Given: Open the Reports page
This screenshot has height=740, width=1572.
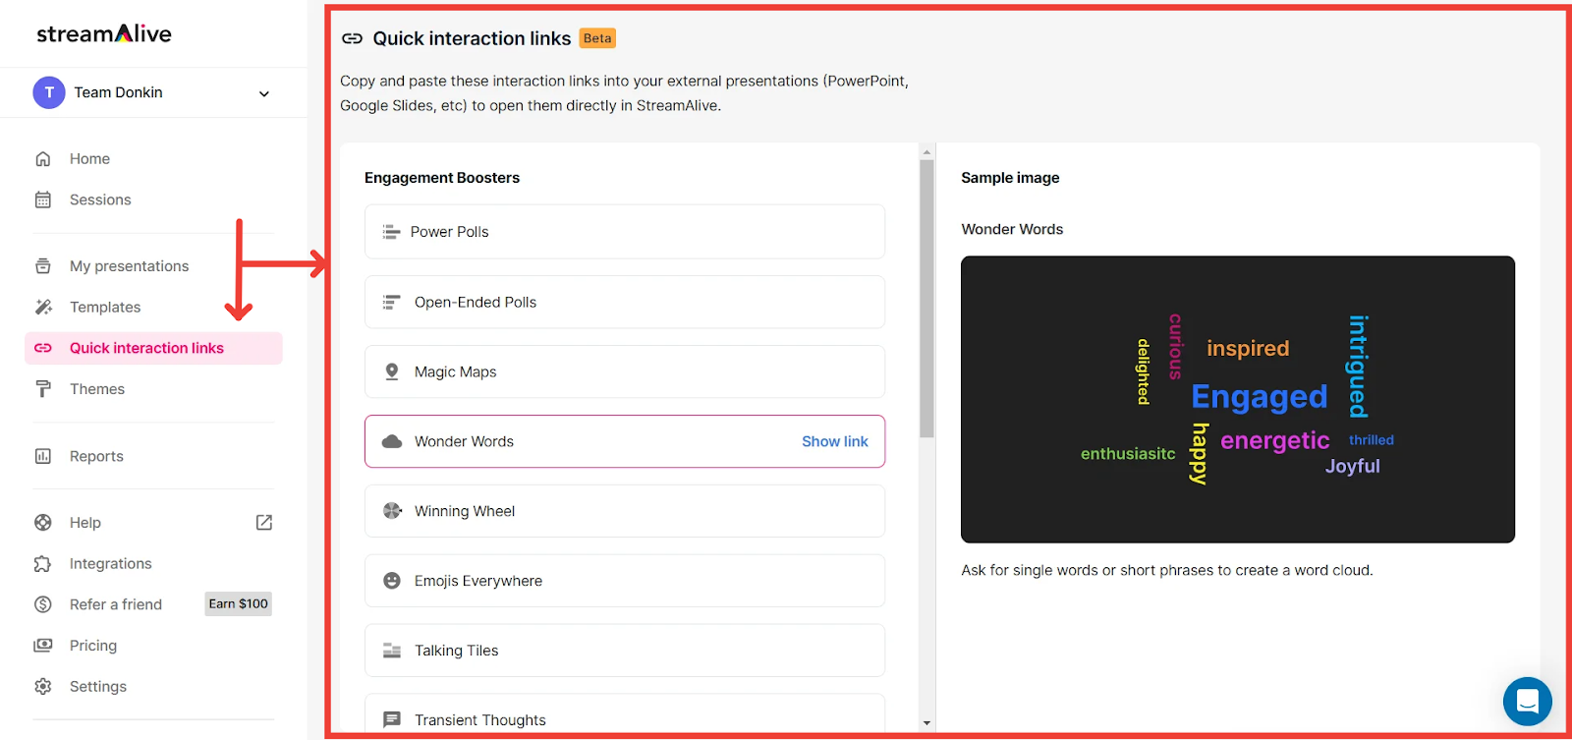Looking at the screenshot, I should (96, 456).
